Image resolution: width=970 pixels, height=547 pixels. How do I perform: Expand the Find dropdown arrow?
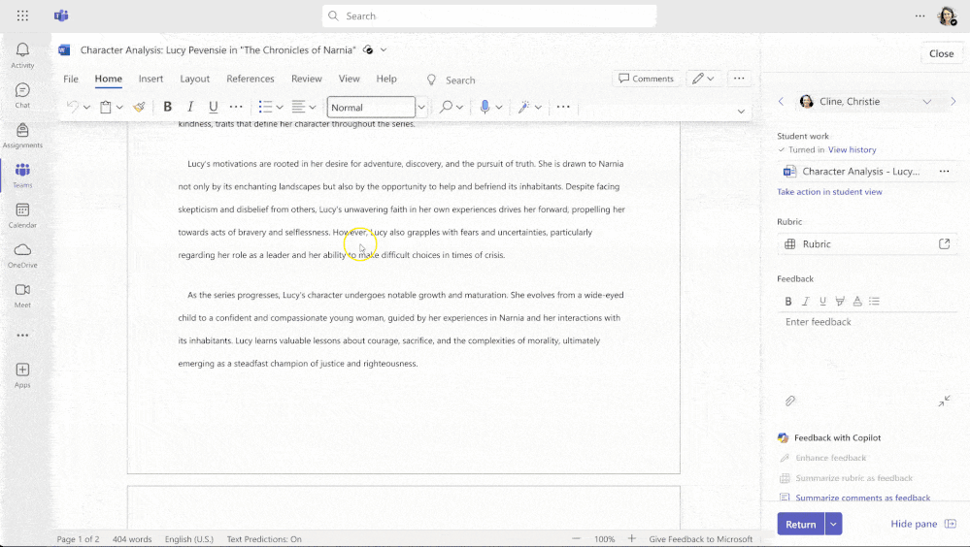459,108
